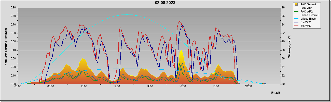Click the 08:00 tick on time axis
This screenshot has width=331, height=102.
click(51, 86)
